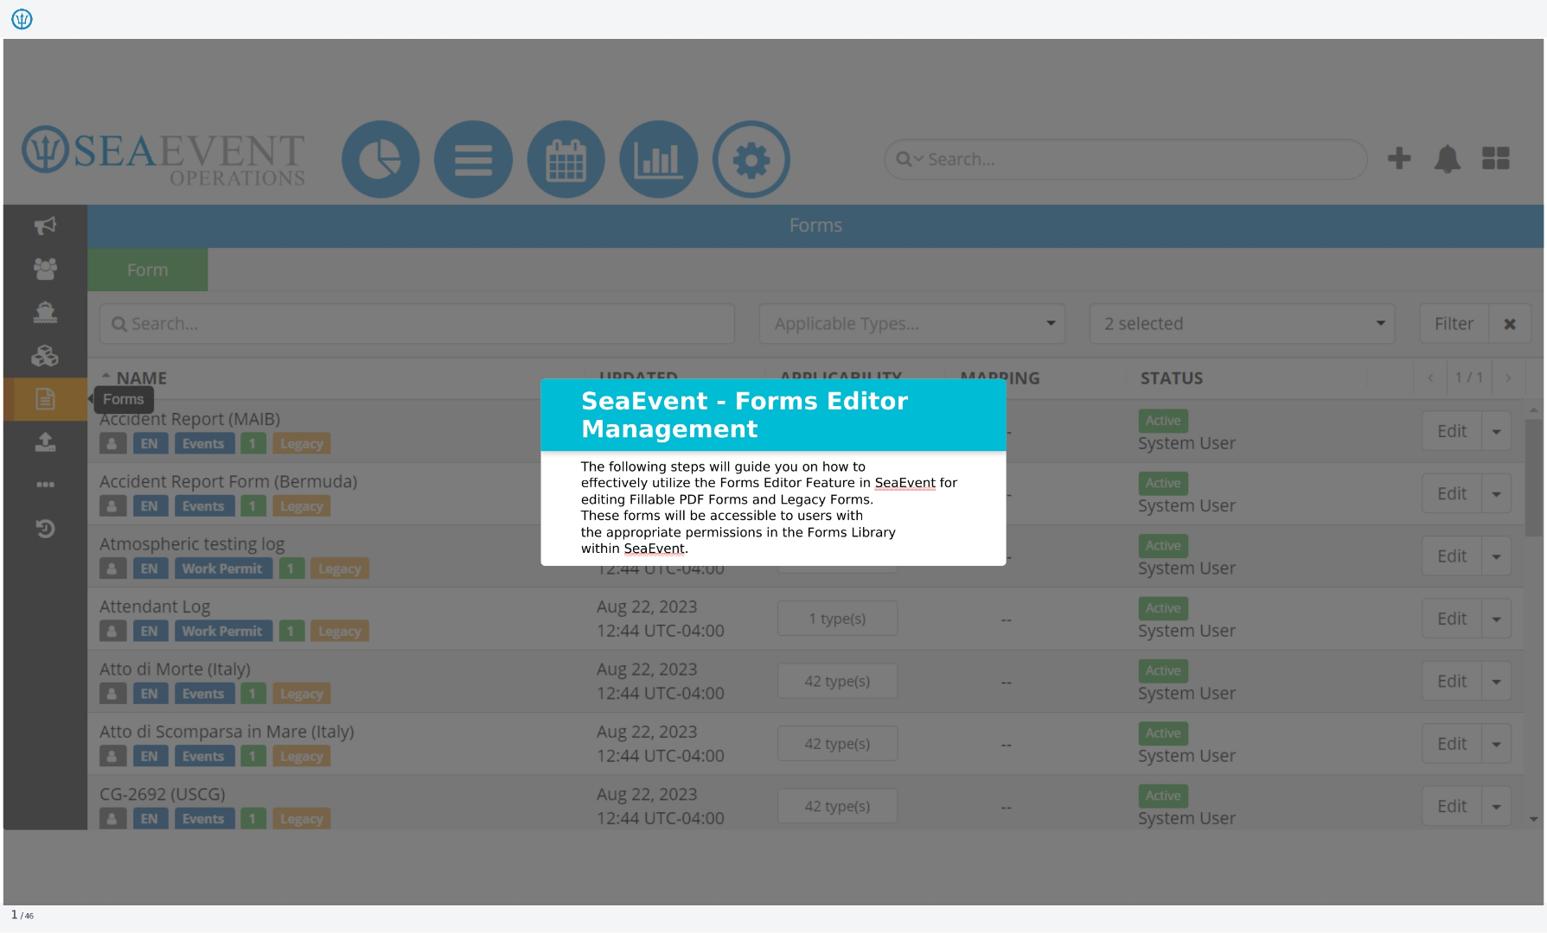The width and height of the screenshot is (1547, 933).
Task: Click the upload sidebar icon
Action: [45, 442]
